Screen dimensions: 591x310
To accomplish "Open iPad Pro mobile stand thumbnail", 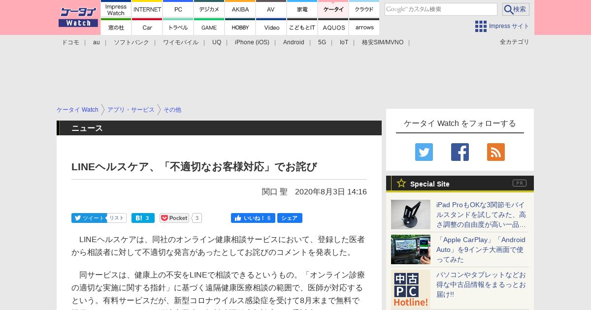I will (411, 215).
